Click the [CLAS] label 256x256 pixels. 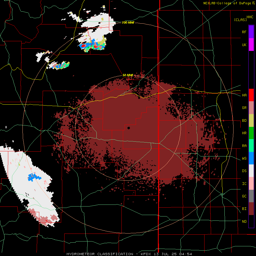point(240,20)
